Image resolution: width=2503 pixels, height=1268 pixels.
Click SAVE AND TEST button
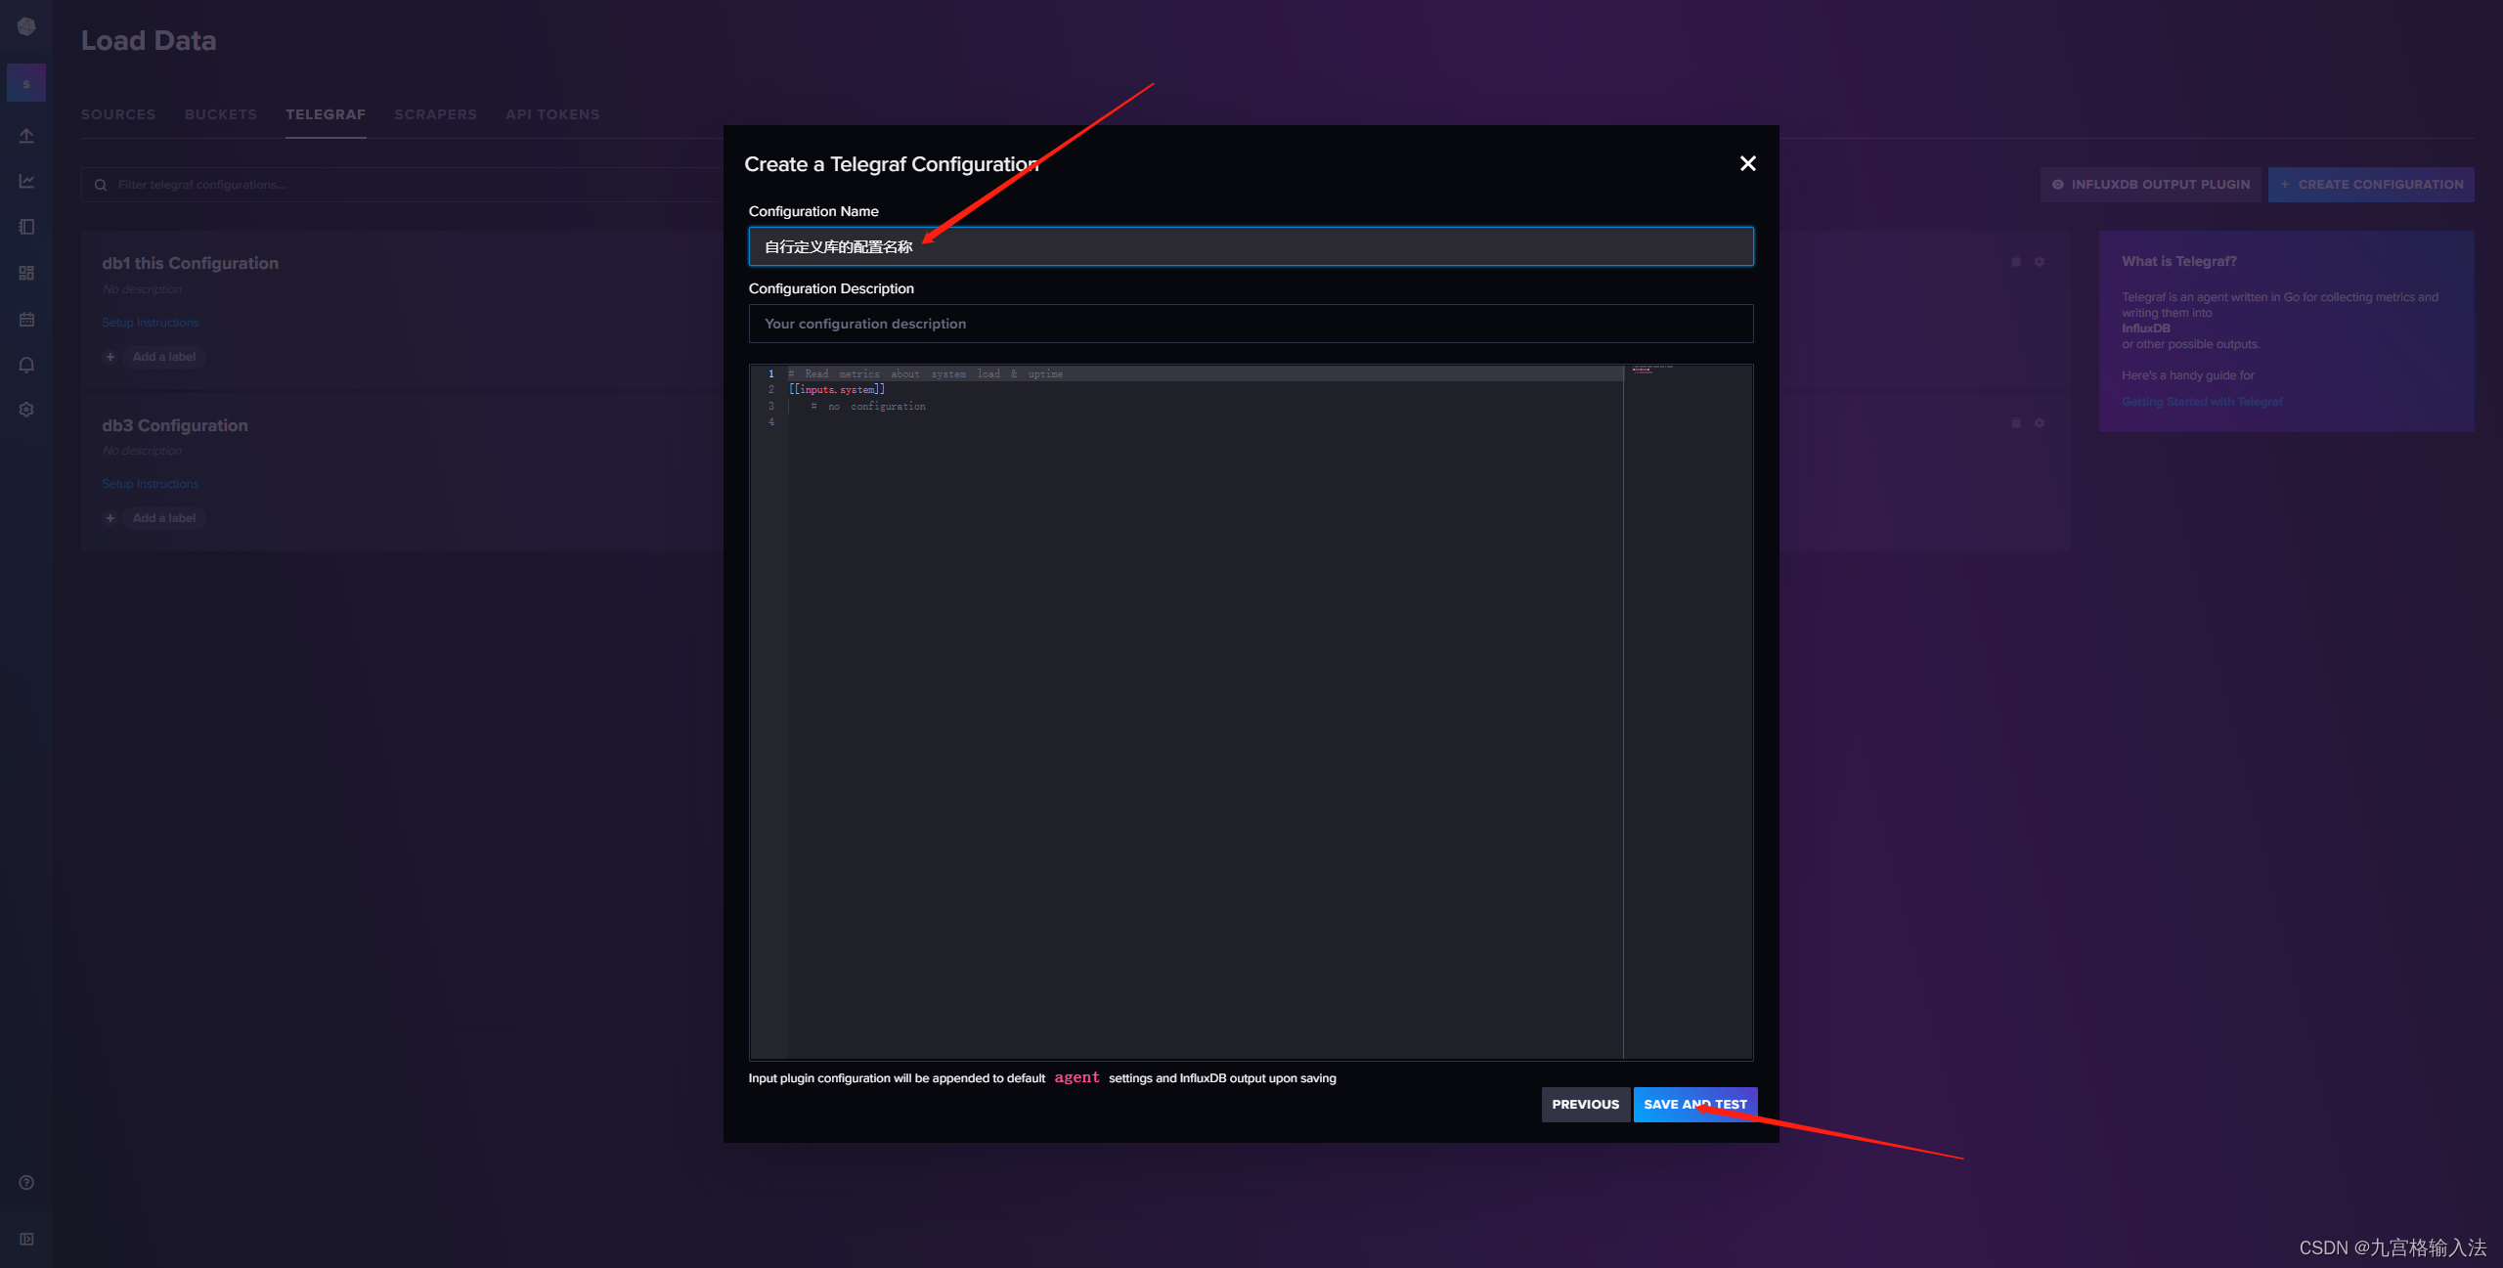click(1694, 1104)
